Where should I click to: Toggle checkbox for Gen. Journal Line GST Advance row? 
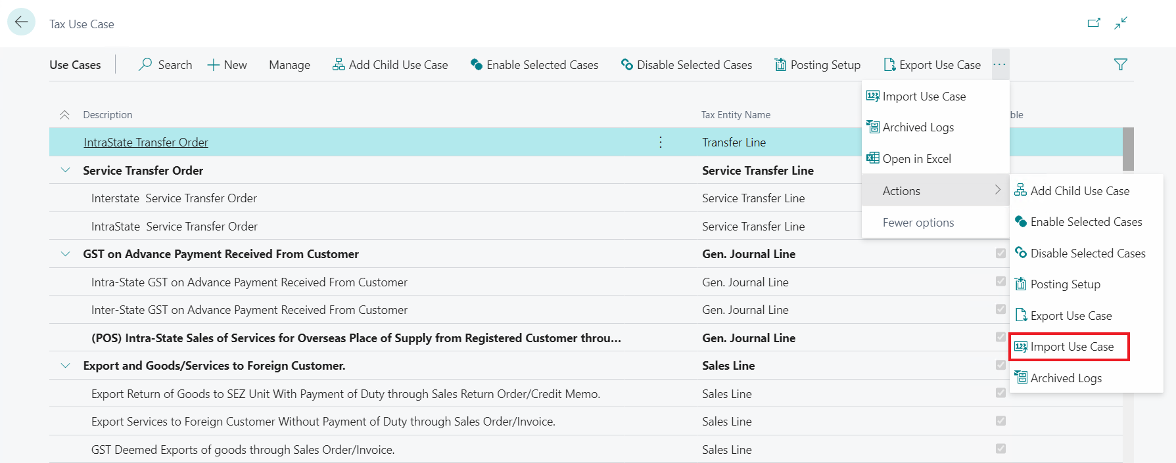[x=1000, y=254]
